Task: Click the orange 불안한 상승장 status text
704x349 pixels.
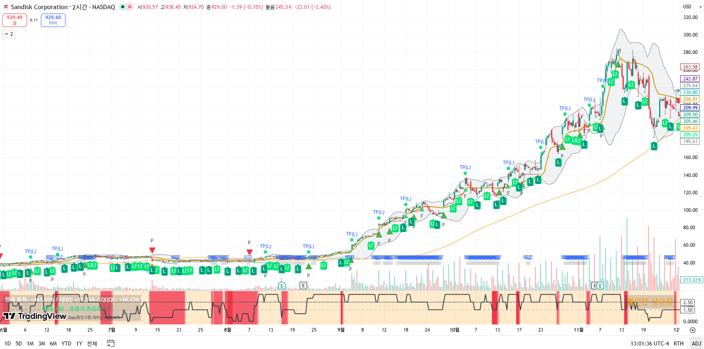Action: pyautogui.click(x=650, y=302)
